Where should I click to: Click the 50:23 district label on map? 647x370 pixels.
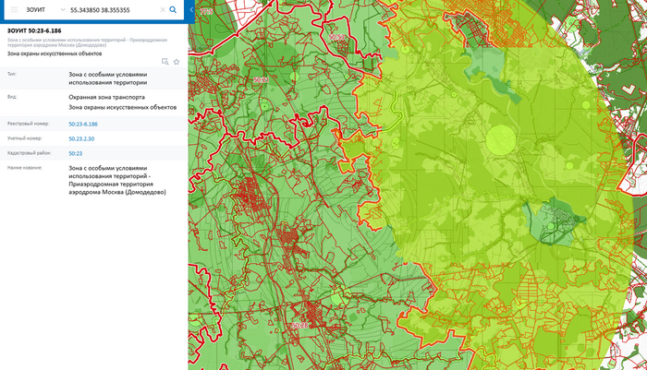[x=338, y=38]
